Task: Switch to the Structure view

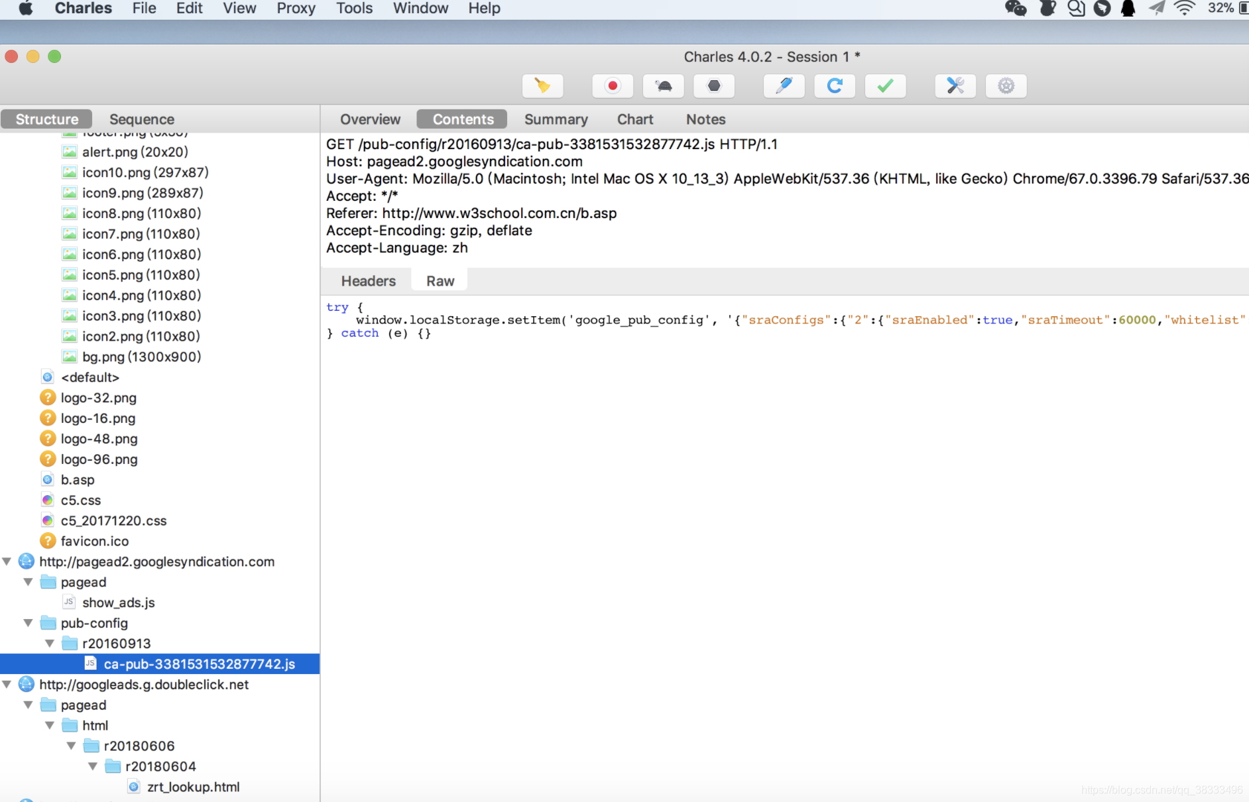Action: point(46,119)
